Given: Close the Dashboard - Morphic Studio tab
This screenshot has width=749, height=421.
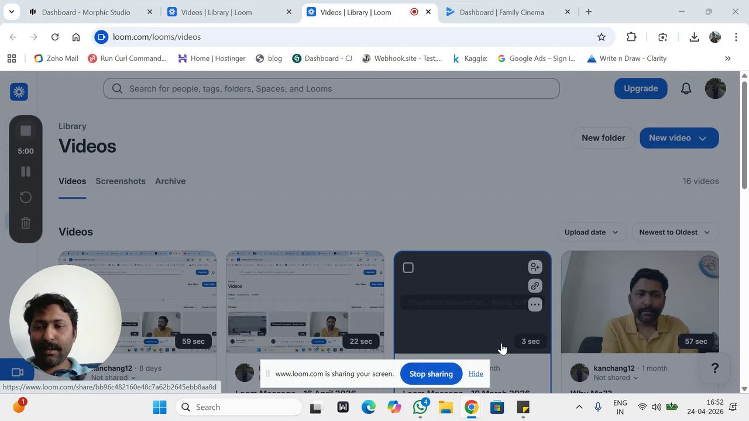Looking at the screenshot, I should click(x=150, y=12).
